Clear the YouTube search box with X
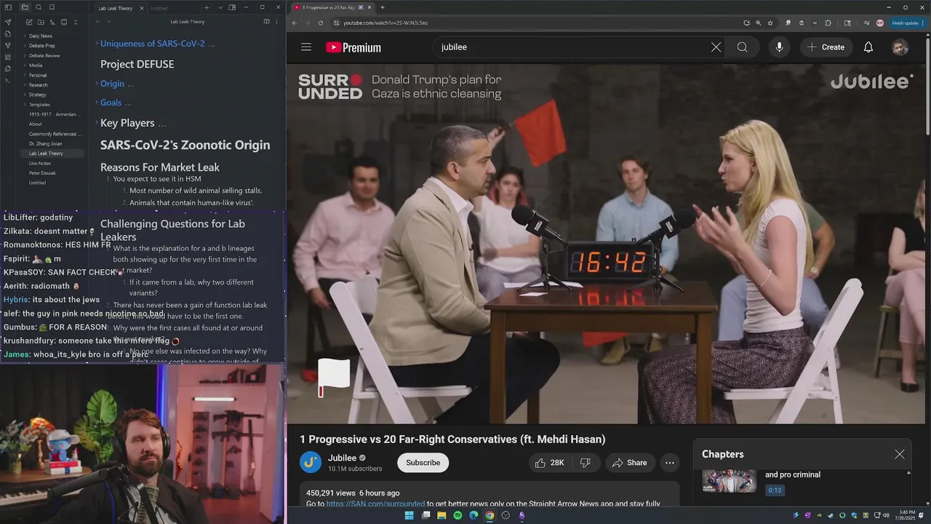Screen dimensions: 931x524 (716, 47)
